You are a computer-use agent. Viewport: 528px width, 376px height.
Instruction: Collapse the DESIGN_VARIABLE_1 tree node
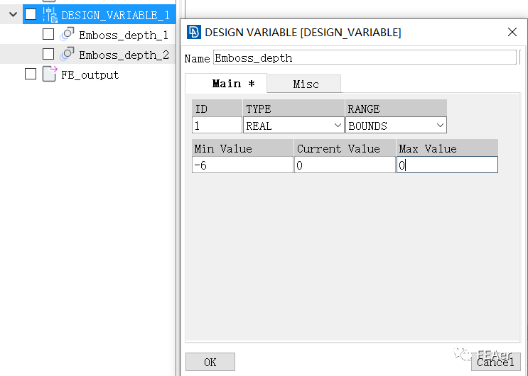[13, 14]
